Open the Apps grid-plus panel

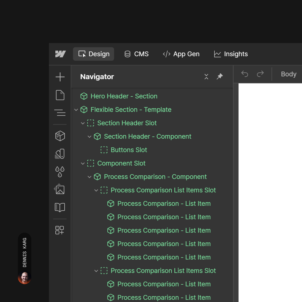[60, 230]
